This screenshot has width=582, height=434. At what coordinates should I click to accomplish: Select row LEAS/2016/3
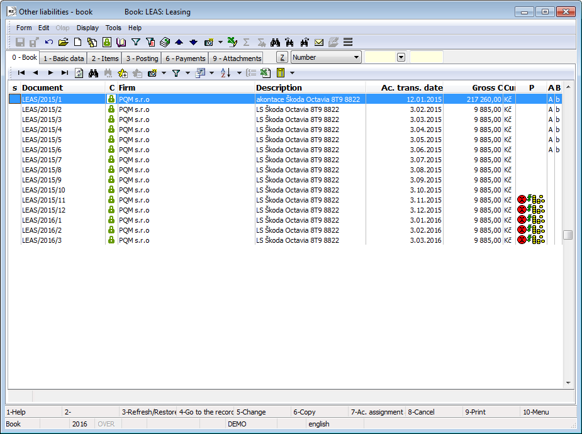pyautogui.click(x=285, y=240)
